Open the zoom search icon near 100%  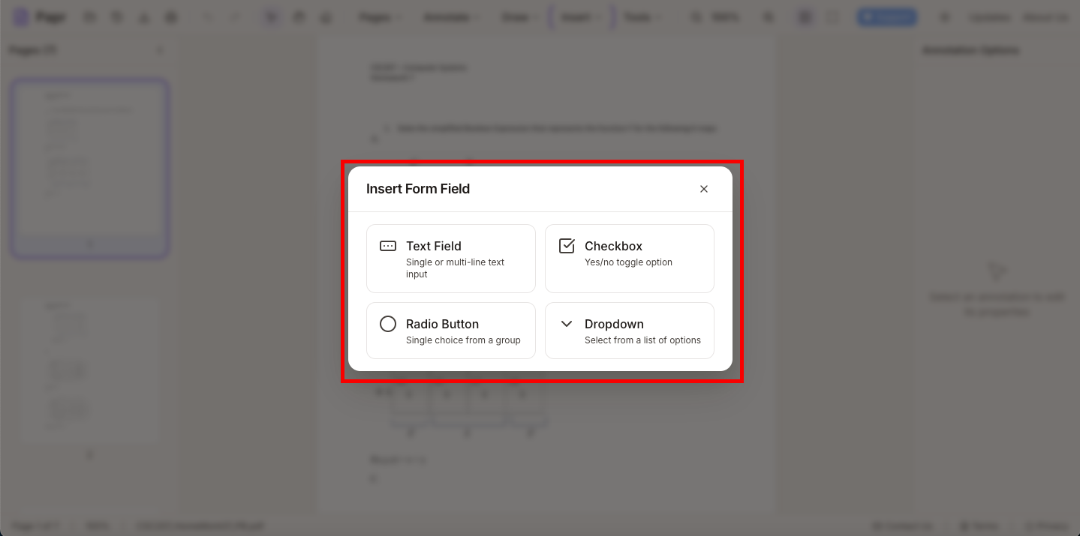coord(695,16)
